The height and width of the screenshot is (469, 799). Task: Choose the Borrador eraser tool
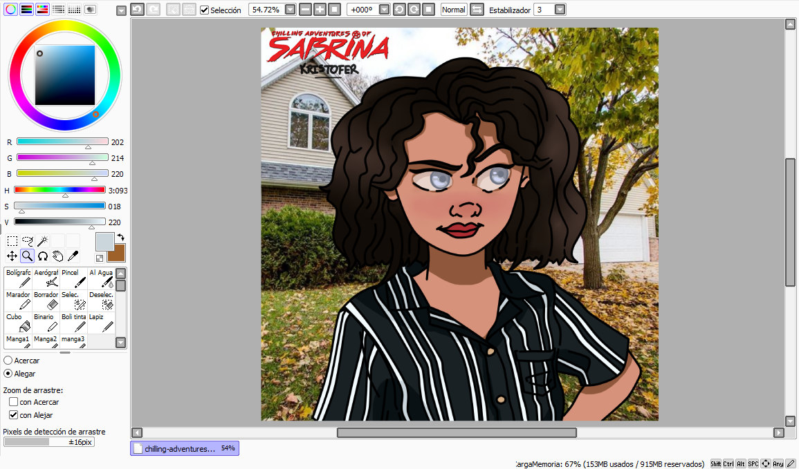(x=46, y=300)
